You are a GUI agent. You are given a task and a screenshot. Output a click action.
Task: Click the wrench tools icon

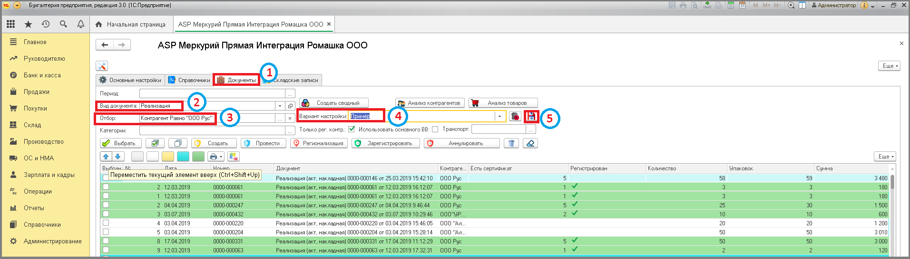[x=102, y=66]
